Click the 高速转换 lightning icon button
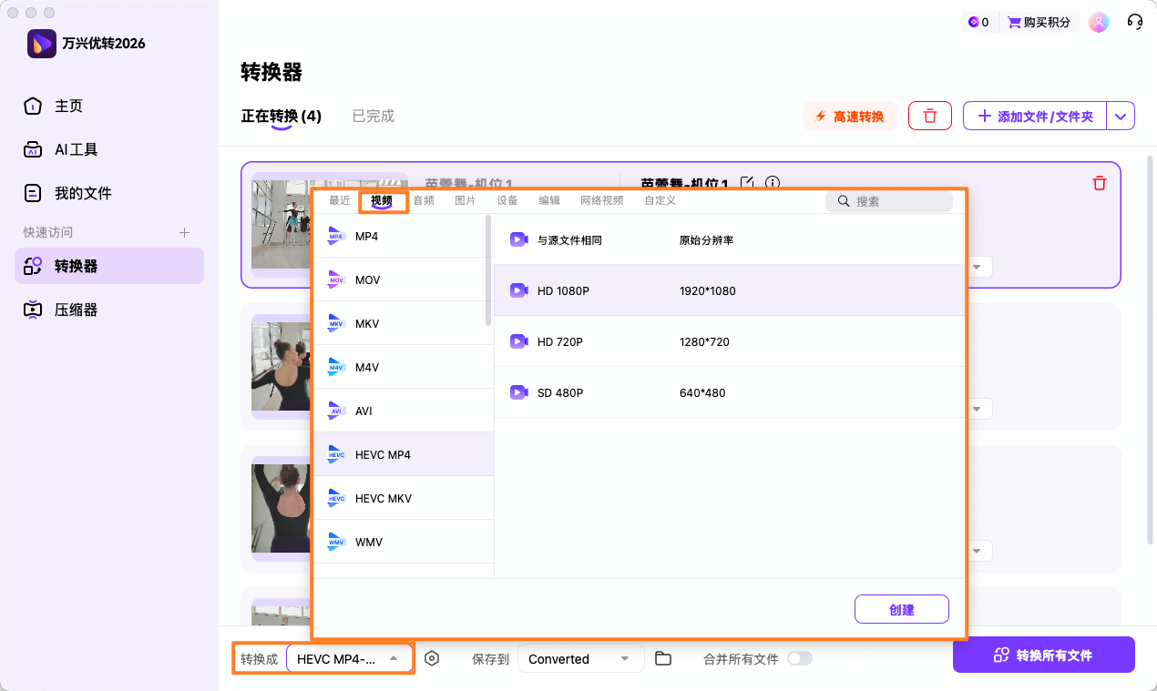Viewport: 1157px width, 691px height. [x=849, y=116]
